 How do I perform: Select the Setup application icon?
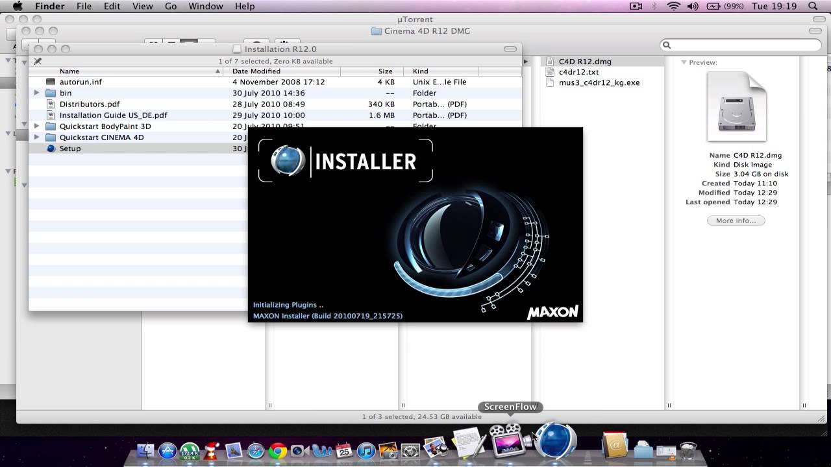(x=51, y=148)
